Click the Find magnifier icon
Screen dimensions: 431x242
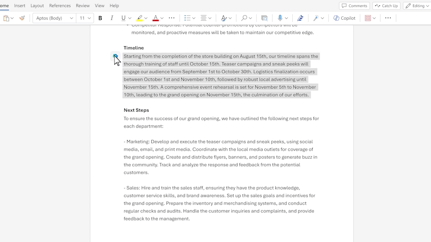244,18
